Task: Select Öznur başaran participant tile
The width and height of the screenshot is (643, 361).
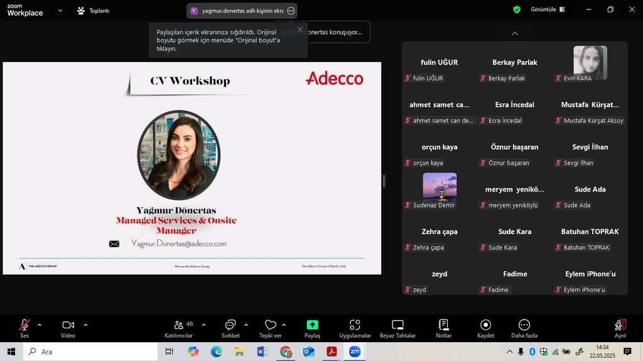Action: pyautogui.click(x=515, y=147)
